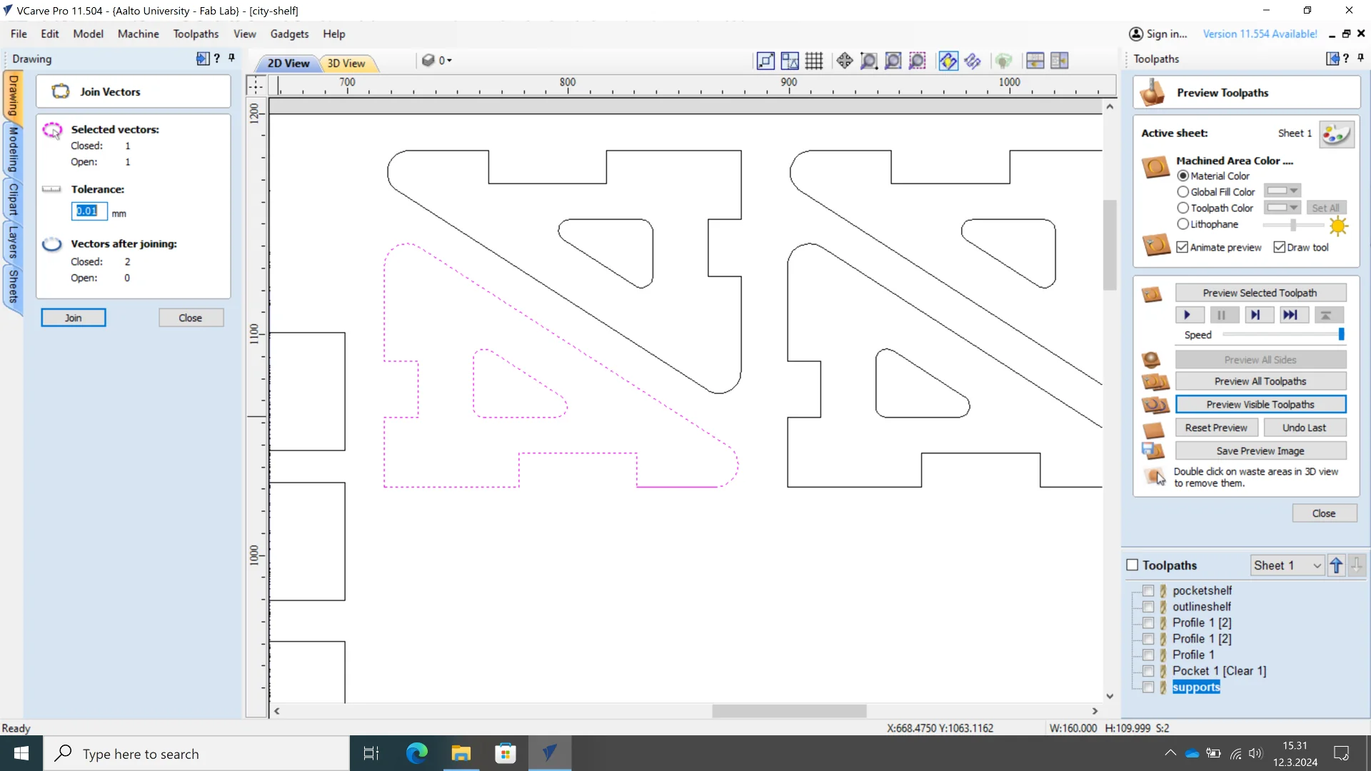Click the tile windows horizontally icon

(1035, 61)
